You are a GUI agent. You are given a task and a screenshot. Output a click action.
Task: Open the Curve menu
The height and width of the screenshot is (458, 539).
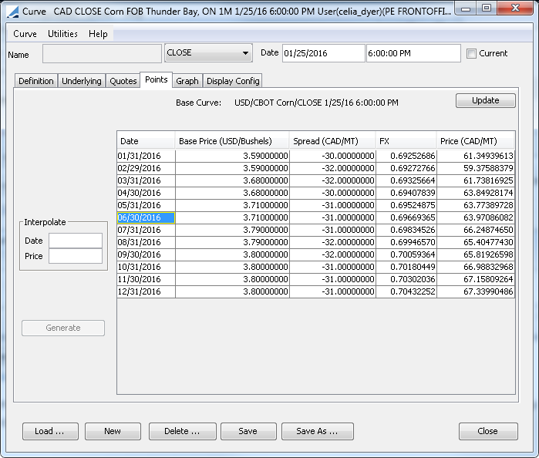click(x=25, y=34)
